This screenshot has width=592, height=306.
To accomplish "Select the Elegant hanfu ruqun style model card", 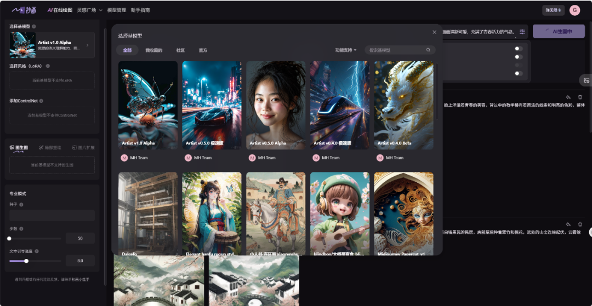I will 212,214.
